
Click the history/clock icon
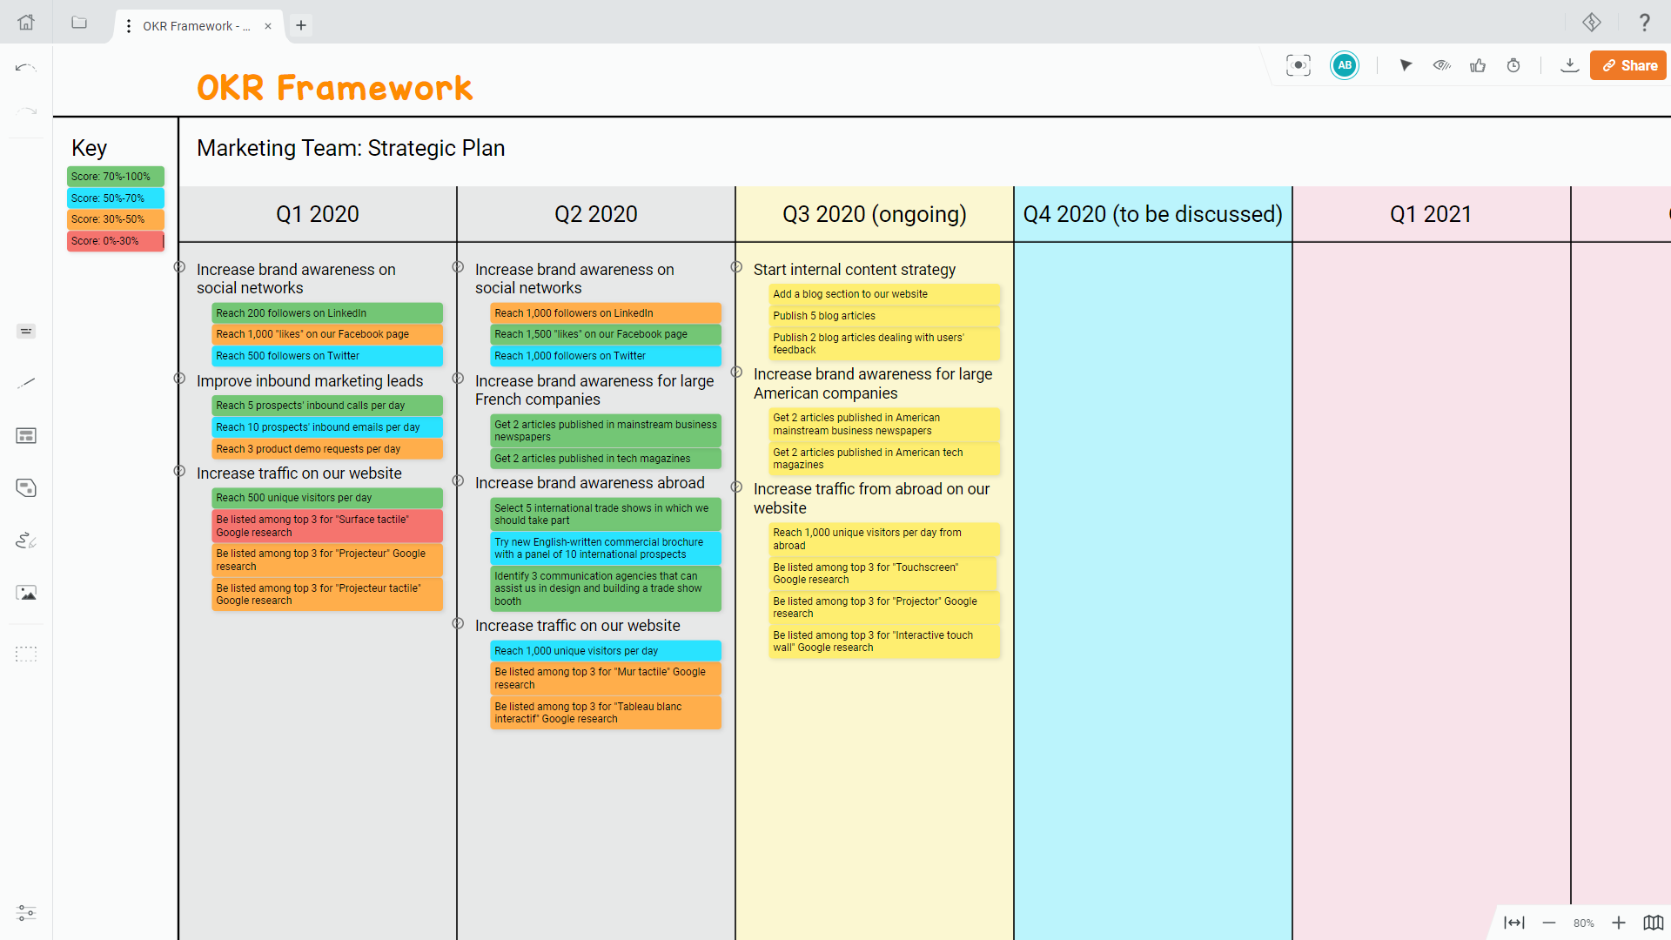pyautogui.click(x=1513, y=65)
